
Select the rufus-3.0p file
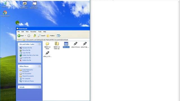[x=85, y=45]
